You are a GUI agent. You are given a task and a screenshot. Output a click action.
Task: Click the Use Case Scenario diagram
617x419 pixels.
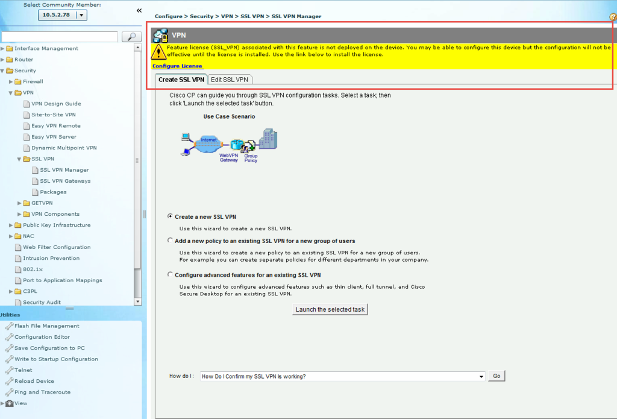tap(229, 145)
